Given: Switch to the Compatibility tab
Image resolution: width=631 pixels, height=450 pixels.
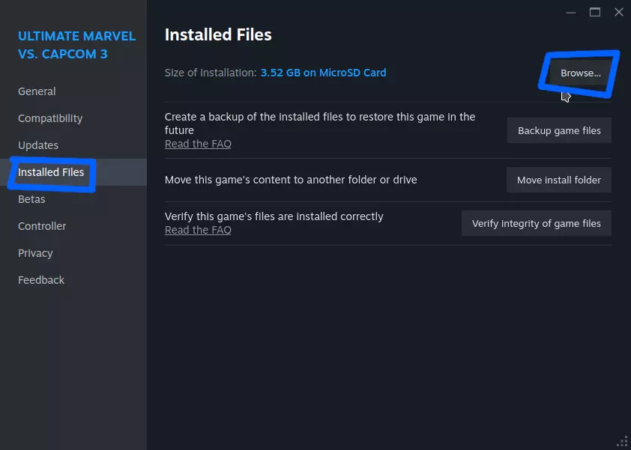Looking at the screenshot, I should 50,118.
